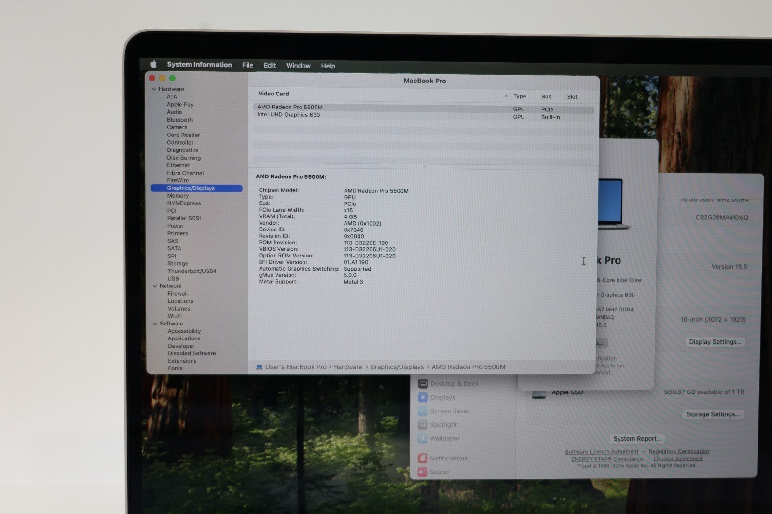Open Regulatory Certification link
The width and height of the screenshot is (772, 514).
pos(679,451)
